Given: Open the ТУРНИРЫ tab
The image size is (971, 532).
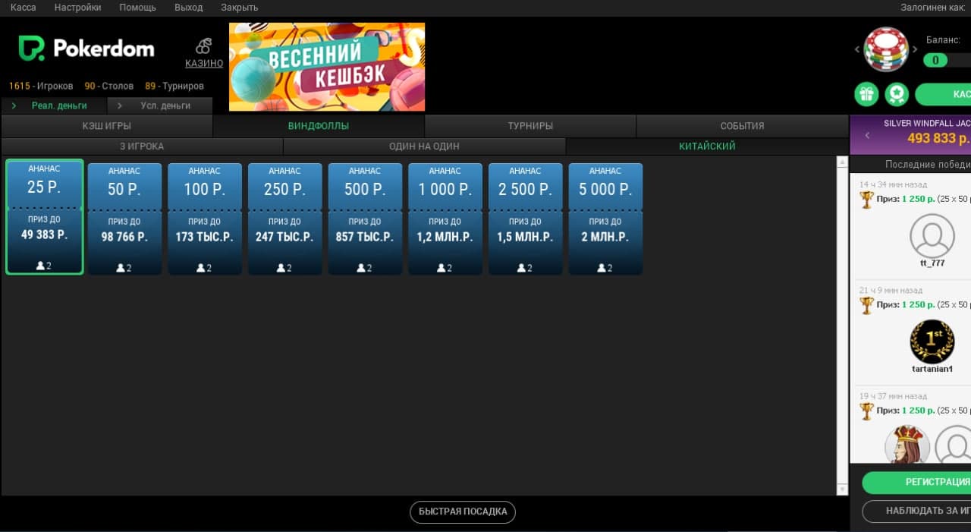Looking at the screenshot, I should (x=530, y=126).
